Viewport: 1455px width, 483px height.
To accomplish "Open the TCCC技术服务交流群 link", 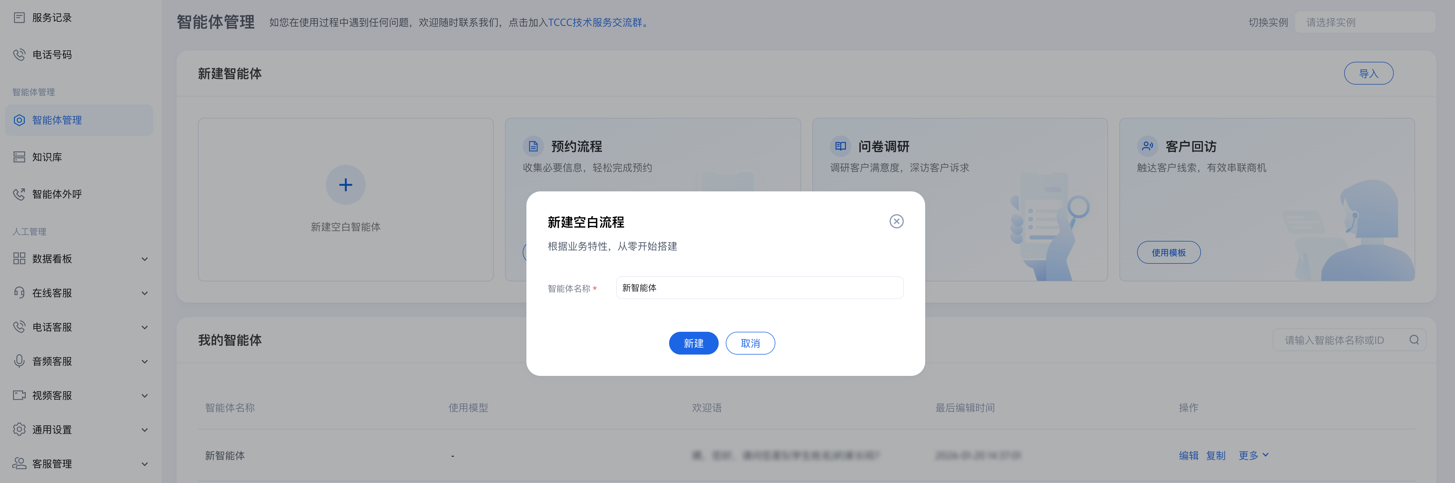I will (x=597, y=22).
